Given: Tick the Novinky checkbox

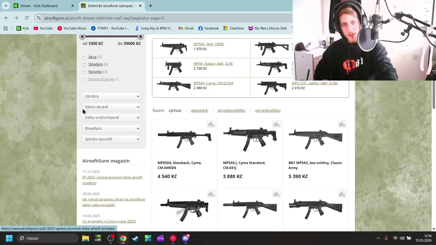Looking at the screenshot, I should [x=84, y=72].
